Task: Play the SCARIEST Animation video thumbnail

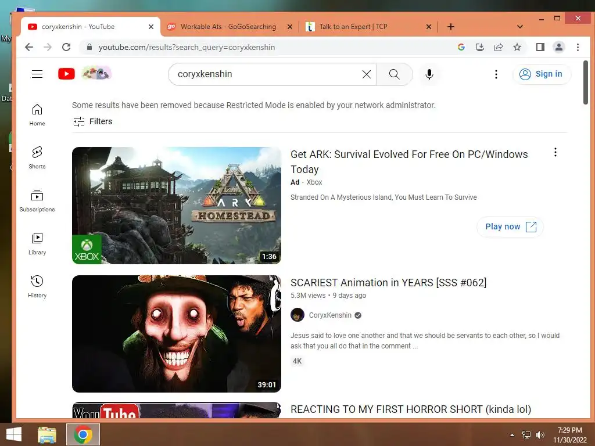Action: point(177,334)
